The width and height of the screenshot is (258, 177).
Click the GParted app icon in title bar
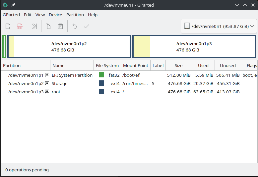click(x=5, y=5)
